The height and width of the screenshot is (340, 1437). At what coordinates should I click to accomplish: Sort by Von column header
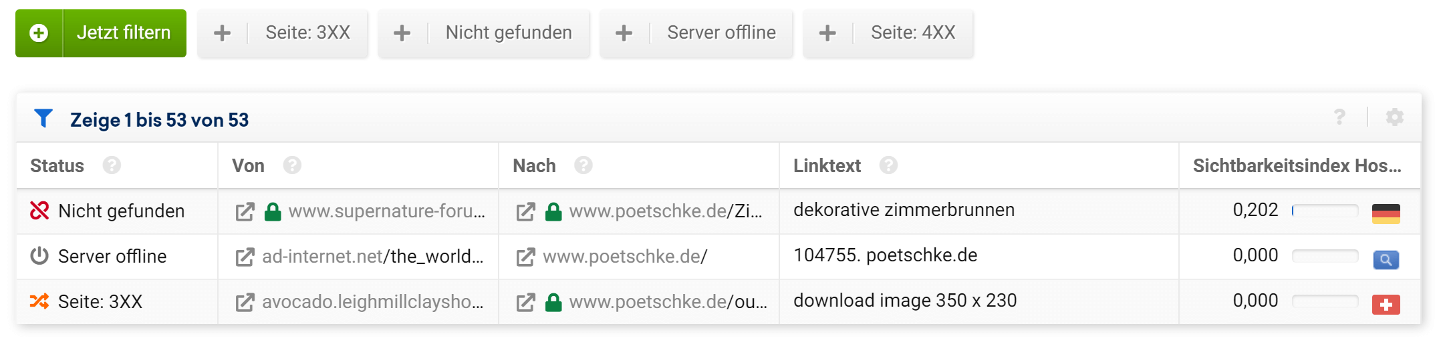248,165
